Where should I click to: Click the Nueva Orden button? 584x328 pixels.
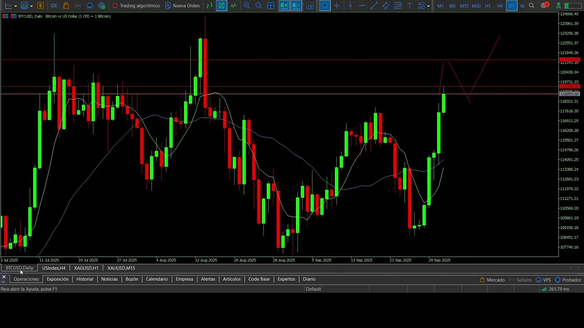coord(182,5)
